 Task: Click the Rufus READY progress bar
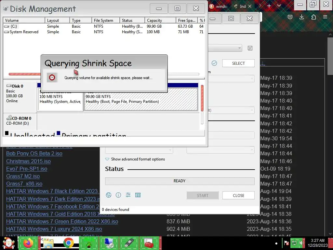click(x=180, y=181)
